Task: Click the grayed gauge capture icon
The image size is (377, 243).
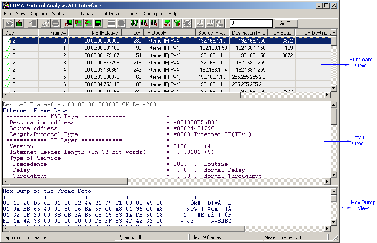Action: (x=46, y=23)
